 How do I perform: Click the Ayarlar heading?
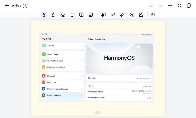[46, 39]
